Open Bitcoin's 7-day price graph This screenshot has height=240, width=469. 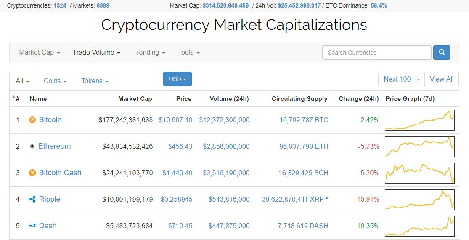click(420, 120)
